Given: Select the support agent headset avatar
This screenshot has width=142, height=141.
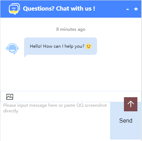Looking at the screenshot, I should click(x=12, y=49).
